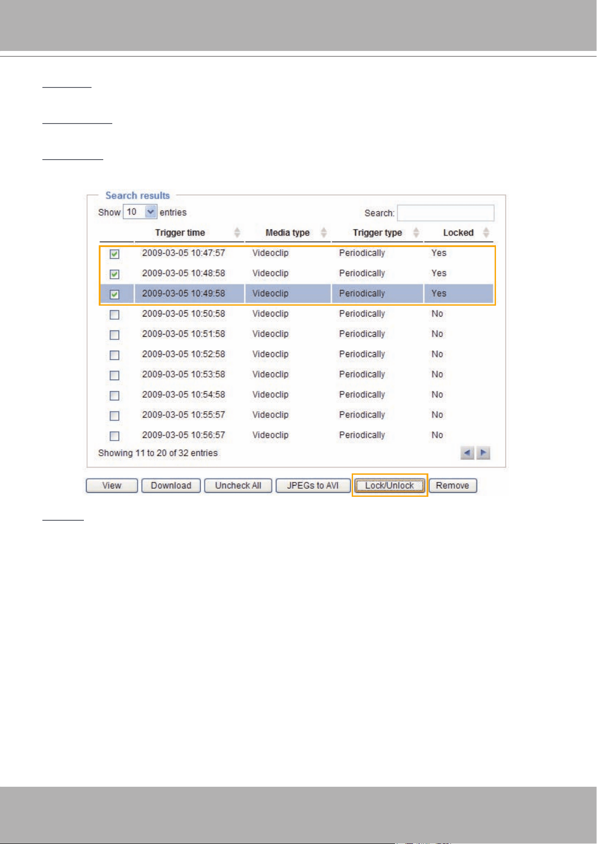Check the 10:51:58 entry checkbox
This screenshot has height=844, width=597.
coord(115,335)
